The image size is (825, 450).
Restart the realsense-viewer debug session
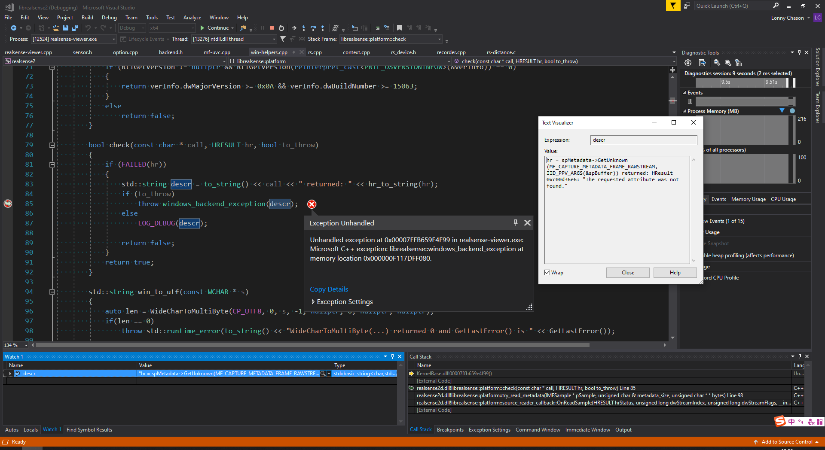[x=281, y=28]
